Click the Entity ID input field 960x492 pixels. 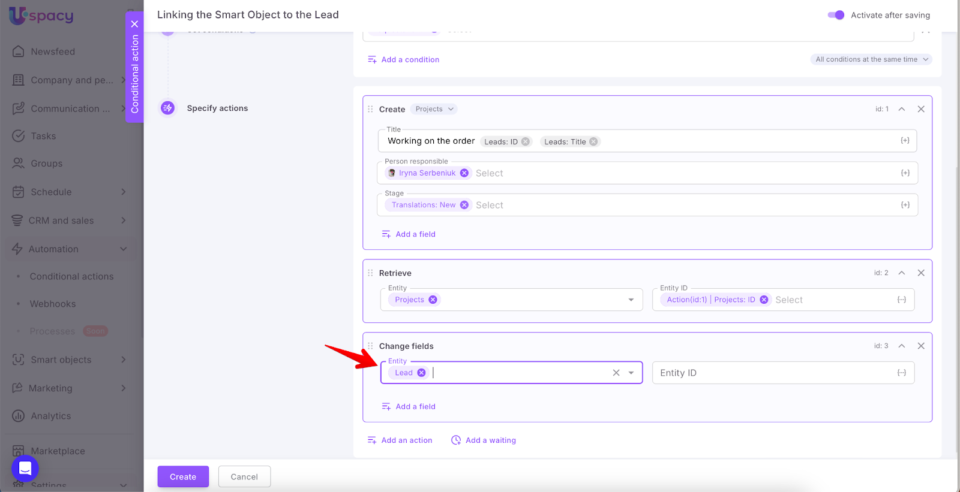(x=774, y=373)
